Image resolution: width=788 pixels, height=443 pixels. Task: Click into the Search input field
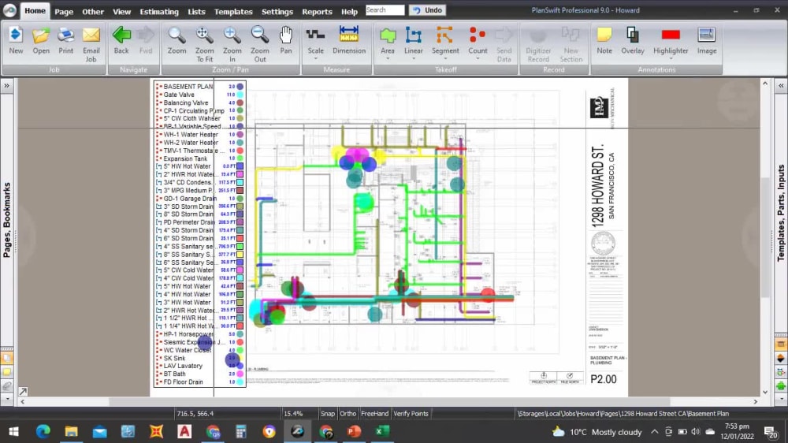click(385, 10)
